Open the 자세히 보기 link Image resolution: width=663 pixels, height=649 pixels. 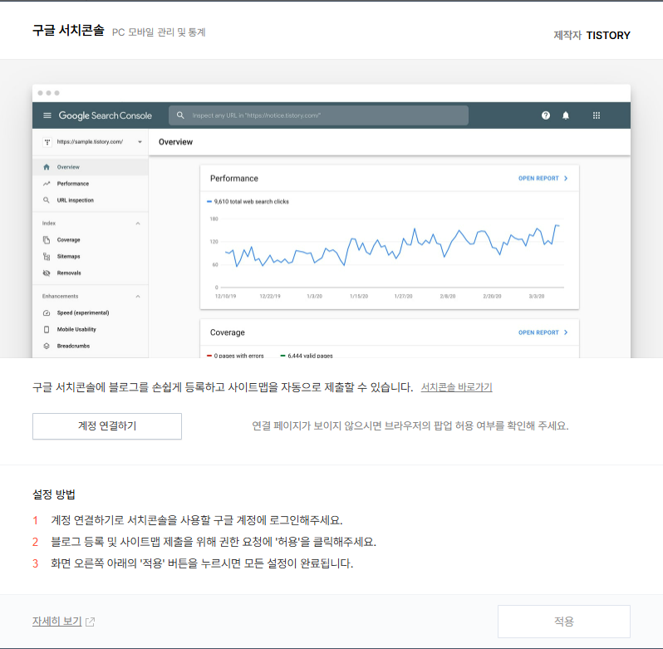(56, 621)
